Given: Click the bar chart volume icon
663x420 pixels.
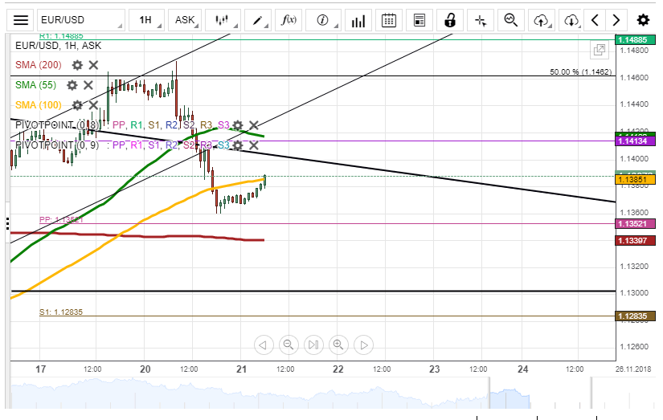Looking at the screenshot, I should (358, 20).
